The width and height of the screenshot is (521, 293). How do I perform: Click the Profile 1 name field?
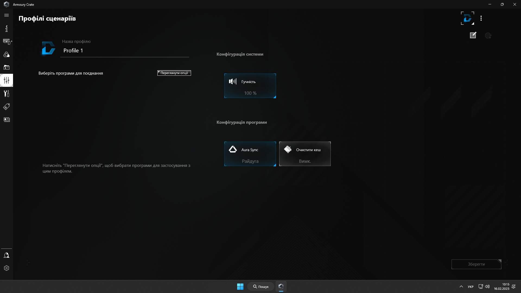click(125, 51)
